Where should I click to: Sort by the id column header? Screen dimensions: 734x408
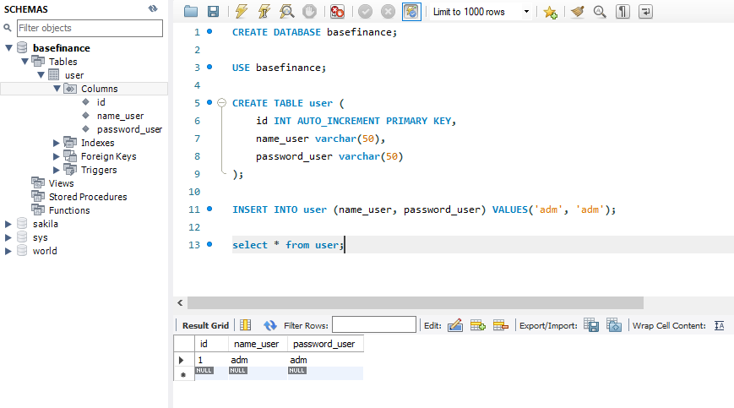(x=212, y=344)
